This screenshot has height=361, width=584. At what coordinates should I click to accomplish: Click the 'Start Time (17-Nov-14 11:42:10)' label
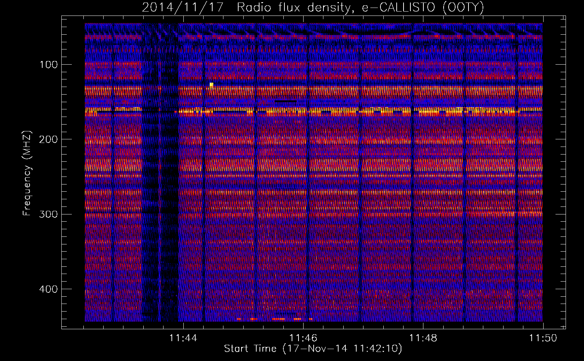pos(313,349)
